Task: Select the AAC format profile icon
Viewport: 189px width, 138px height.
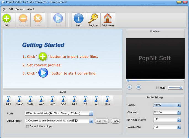Action: point(41,101)
